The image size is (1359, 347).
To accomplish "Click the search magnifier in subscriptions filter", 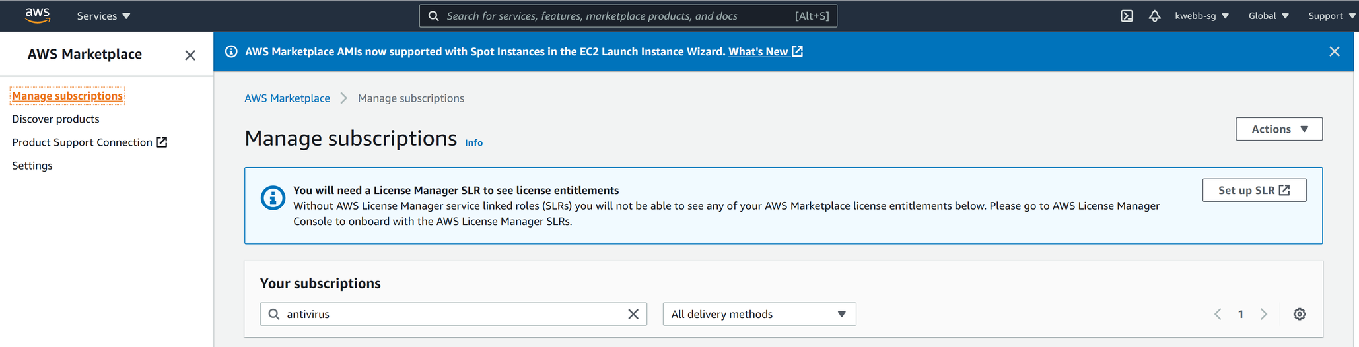I will pyautogui.click(x=274, y=314).
